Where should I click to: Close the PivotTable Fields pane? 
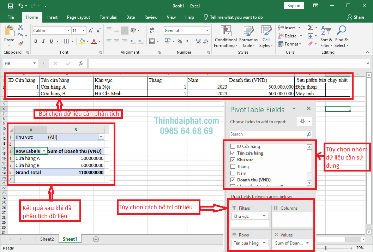(x=309, y=108)
